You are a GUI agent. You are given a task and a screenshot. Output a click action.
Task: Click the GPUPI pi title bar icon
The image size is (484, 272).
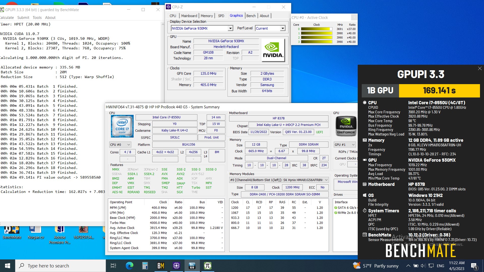pos(2,10)
